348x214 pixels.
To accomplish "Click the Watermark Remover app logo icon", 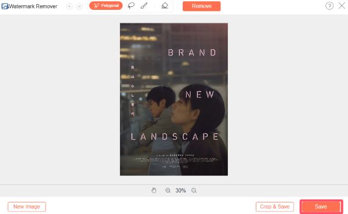I will point(5,6).
